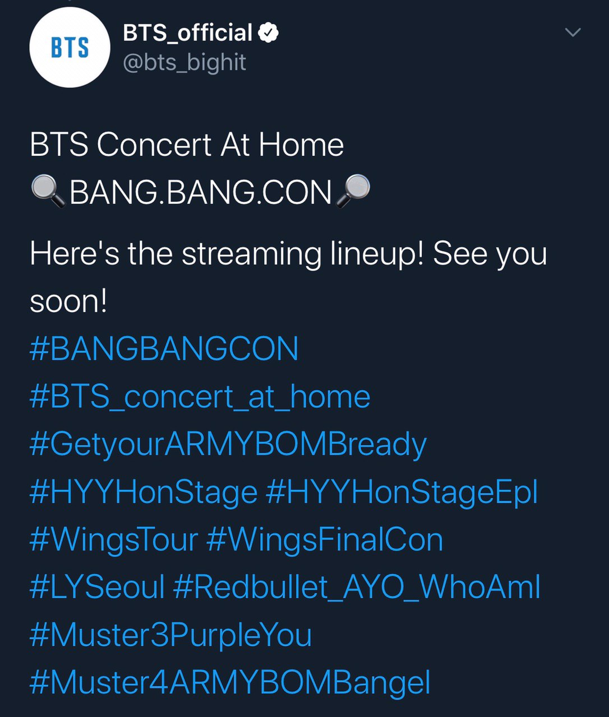Expand the tweet options chevron
The width and height of the screenshot is (609, 717).
click(573, 32)
